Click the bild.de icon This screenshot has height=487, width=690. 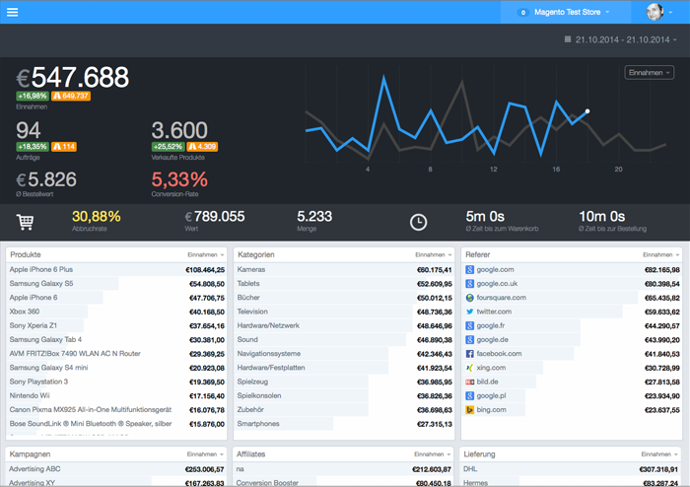(469, 382)
